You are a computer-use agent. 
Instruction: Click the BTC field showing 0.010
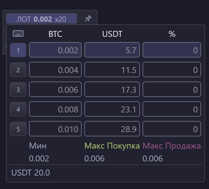coord(55,129)
